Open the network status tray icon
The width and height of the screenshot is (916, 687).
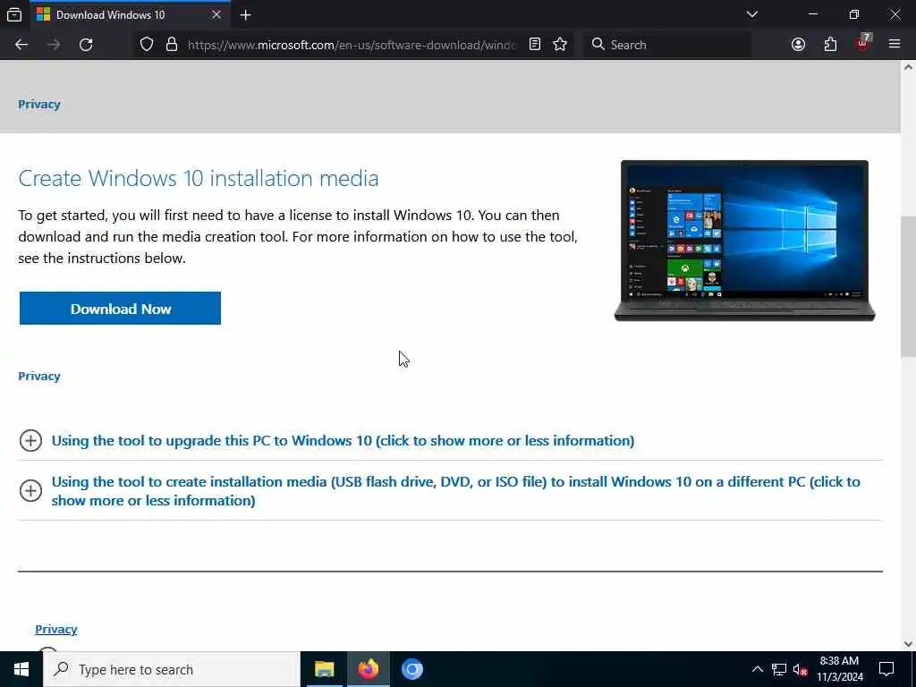coord(779,669)
